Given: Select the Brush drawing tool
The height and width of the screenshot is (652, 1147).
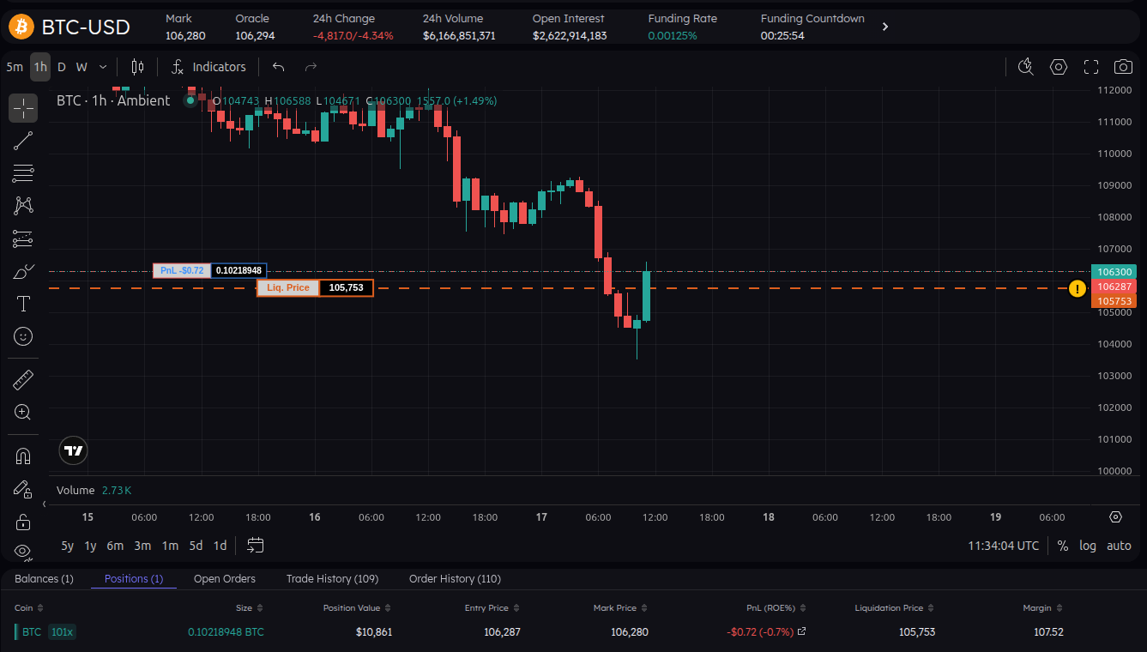Looking at the screenshot, I should coord(22,270).
